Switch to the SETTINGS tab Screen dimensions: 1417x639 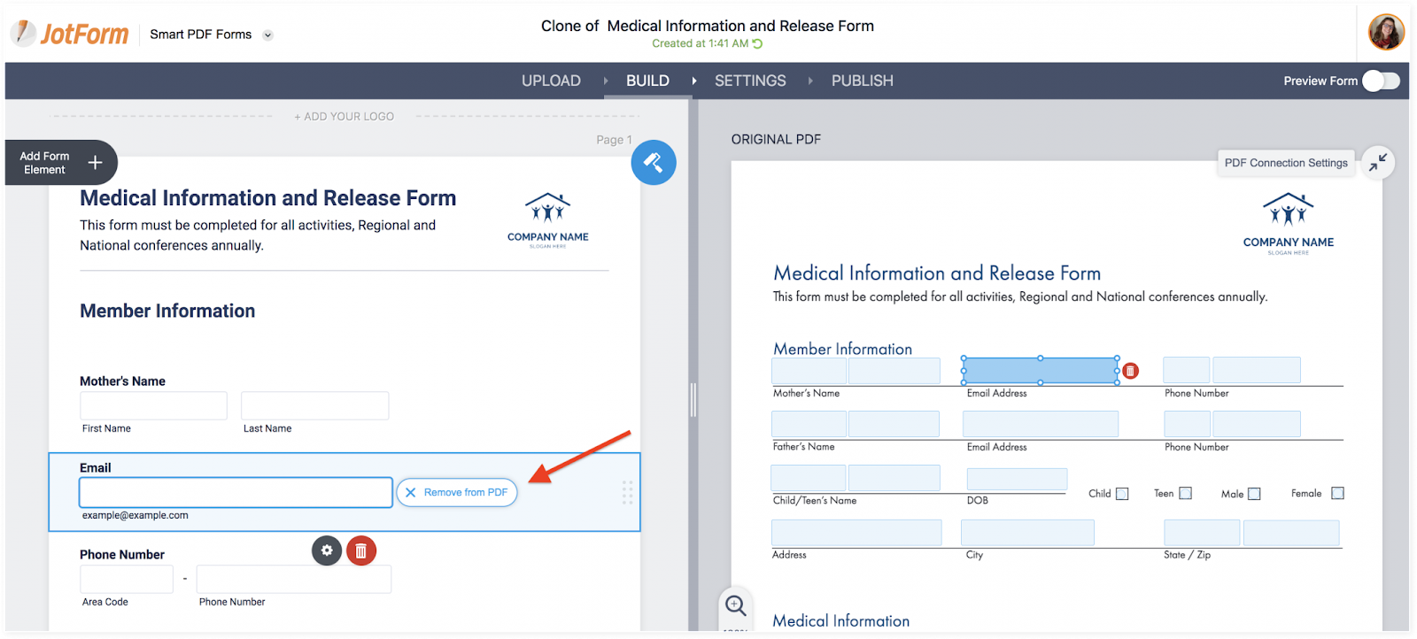point(750,81)
